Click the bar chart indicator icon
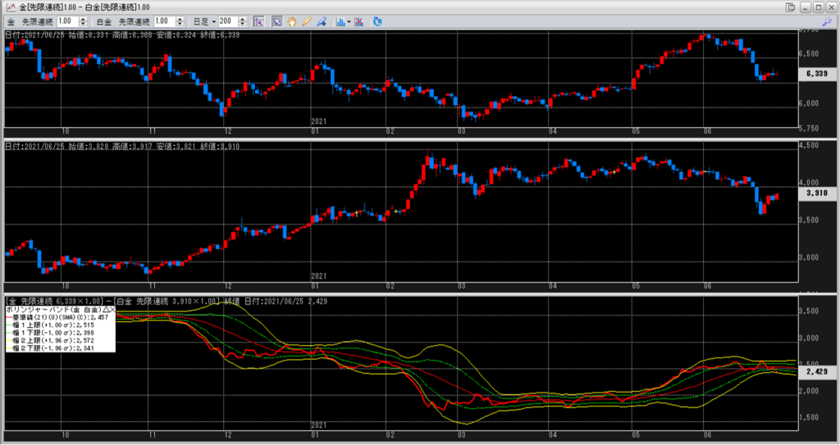 (x=340, y=20)
